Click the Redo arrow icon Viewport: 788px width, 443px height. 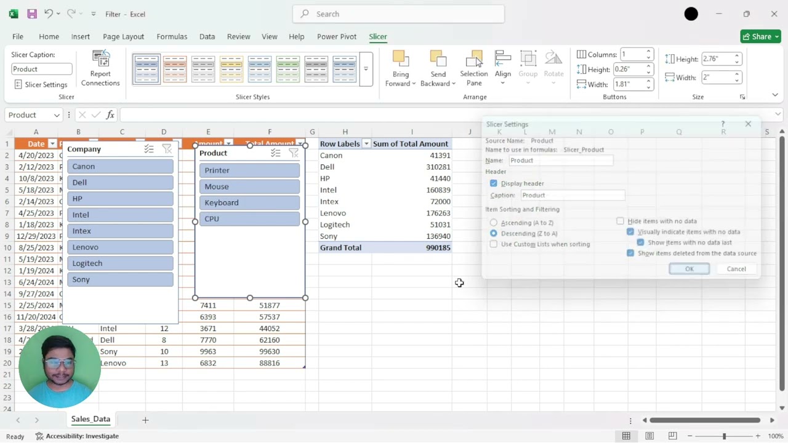coord(71,14)
